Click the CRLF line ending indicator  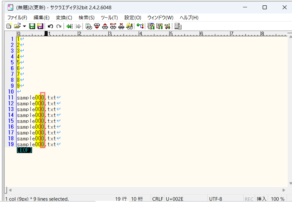[x=157, y=199]
